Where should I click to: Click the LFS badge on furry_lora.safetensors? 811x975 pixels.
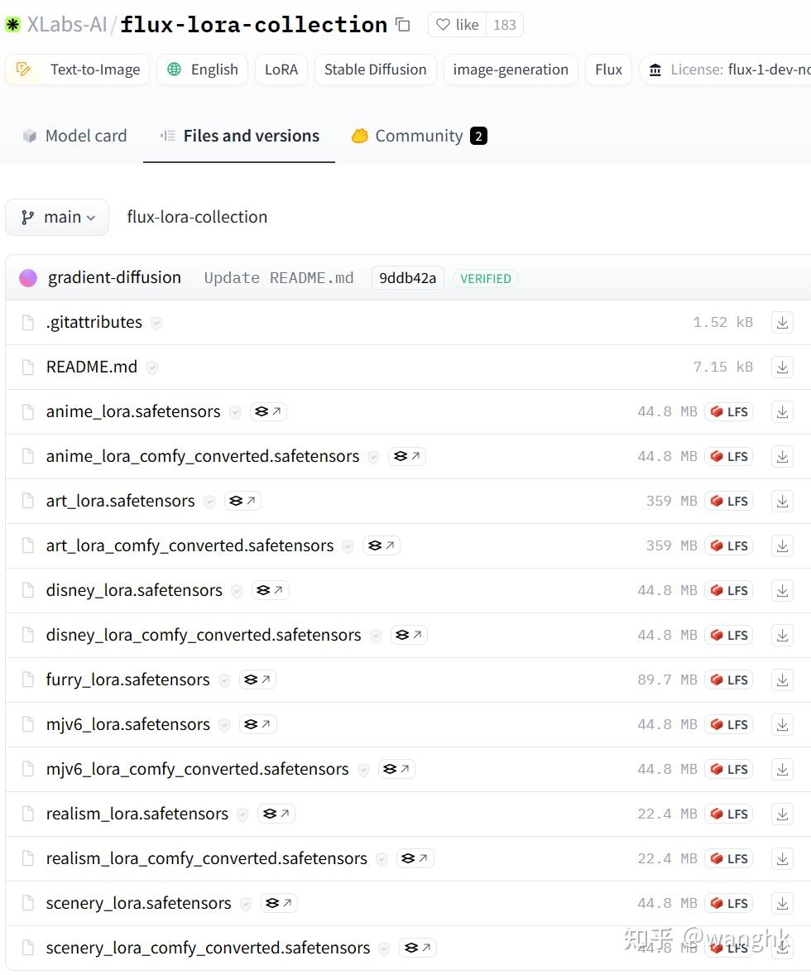tap(729, 680)
